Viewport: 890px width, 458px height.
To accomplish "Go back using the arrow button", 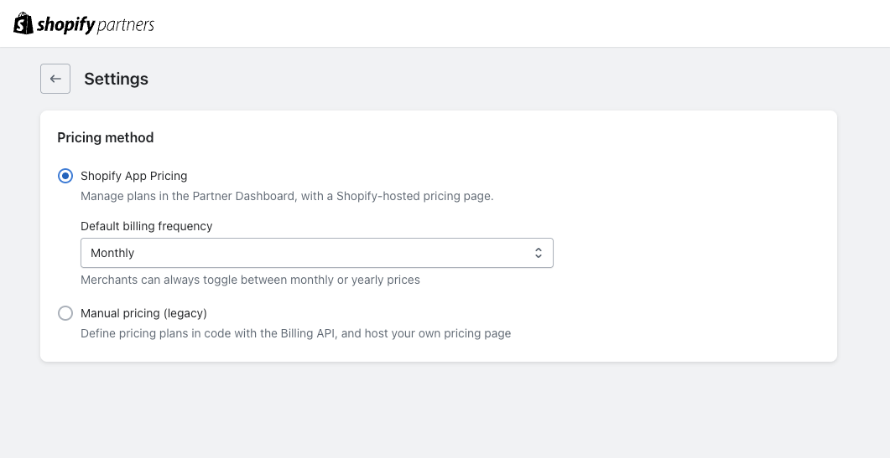I will (55, 79).
